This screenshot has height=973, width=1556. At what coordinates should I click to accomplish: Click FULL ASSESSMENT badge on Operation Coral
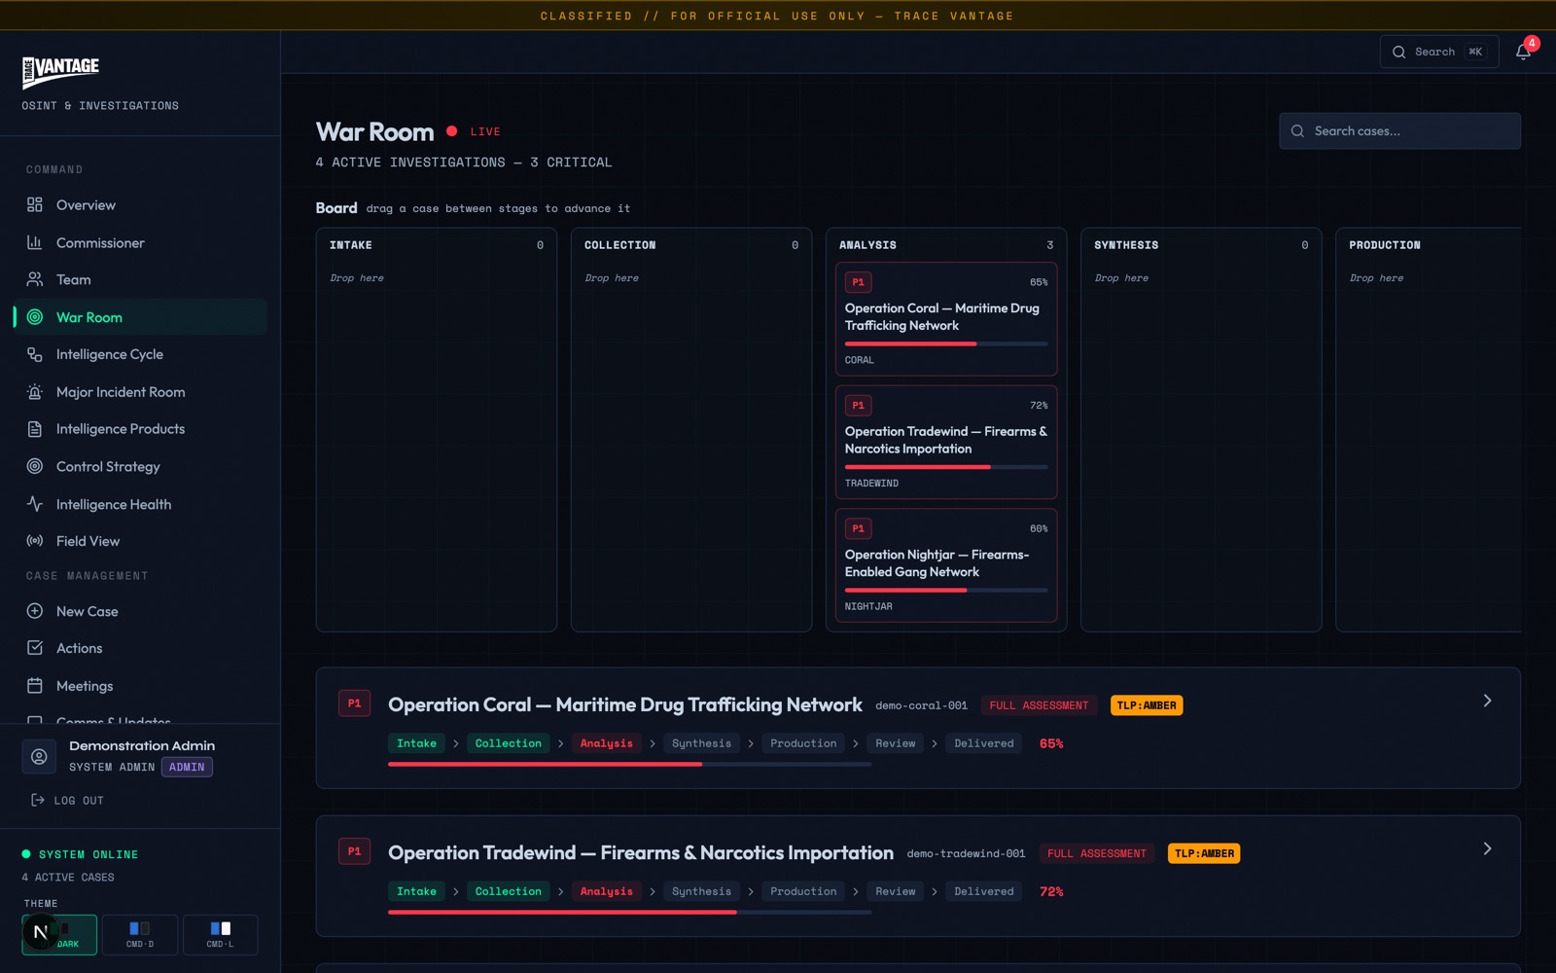click(1039, 705)
